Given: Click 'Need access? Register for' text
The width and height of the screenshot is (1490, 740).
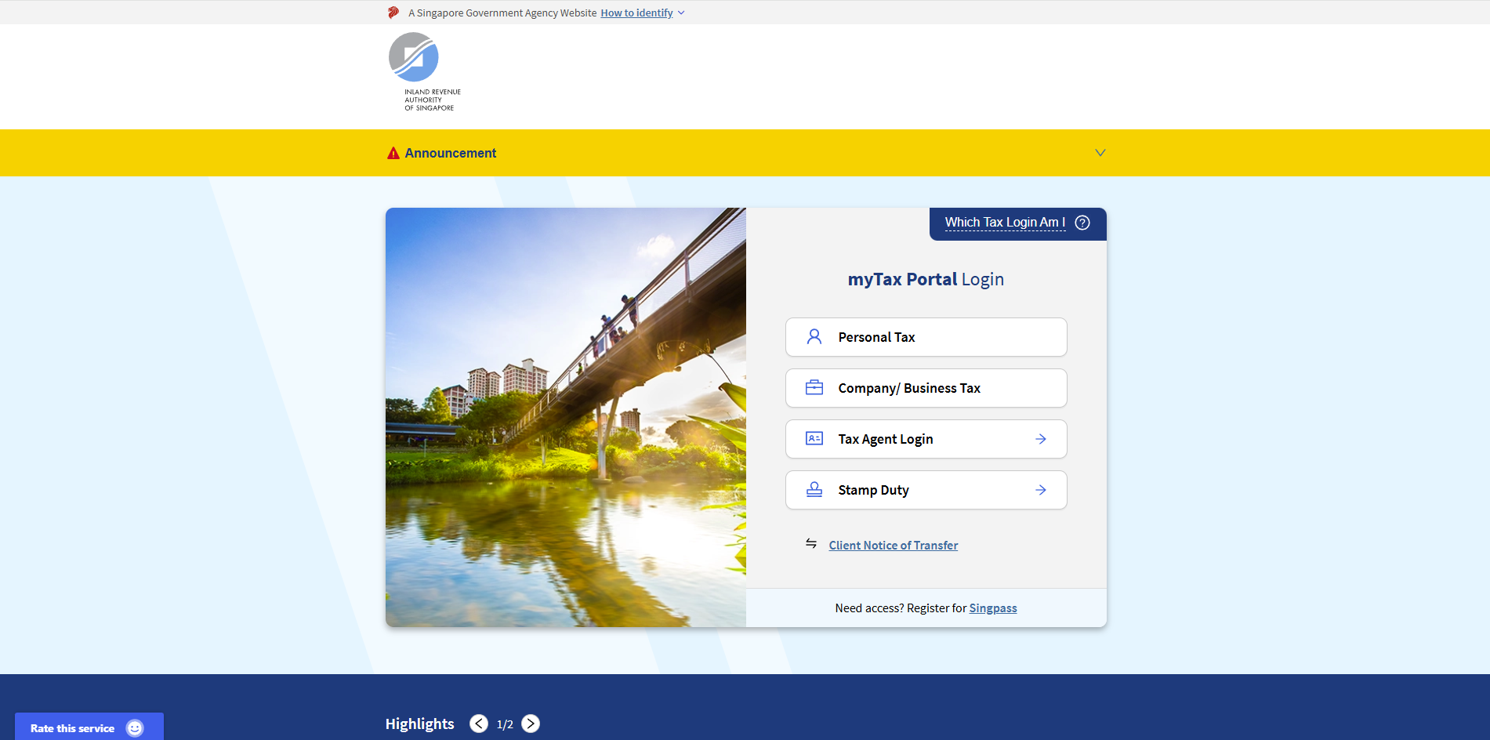Looking at the screenshot, I should (x=901, y=608).
